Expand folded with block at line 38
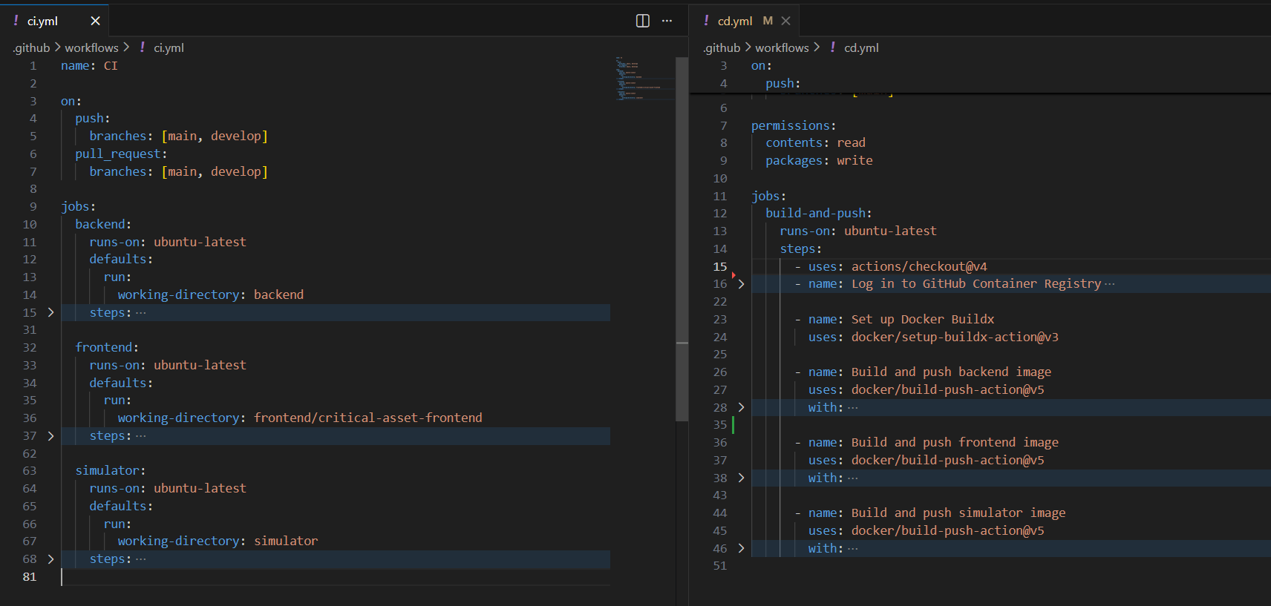Viewport: 1271px width, 606px height. click(x=741, y=478)
